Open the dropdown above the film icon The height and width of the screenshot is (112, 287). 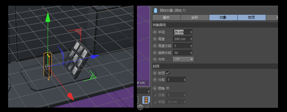(x=144, y=91)
